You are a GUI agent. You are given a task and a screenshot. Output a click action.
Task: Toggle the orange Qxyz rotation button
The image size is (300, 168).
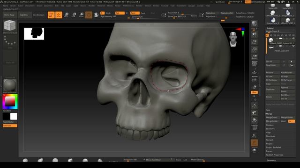(x=254, y=92)
